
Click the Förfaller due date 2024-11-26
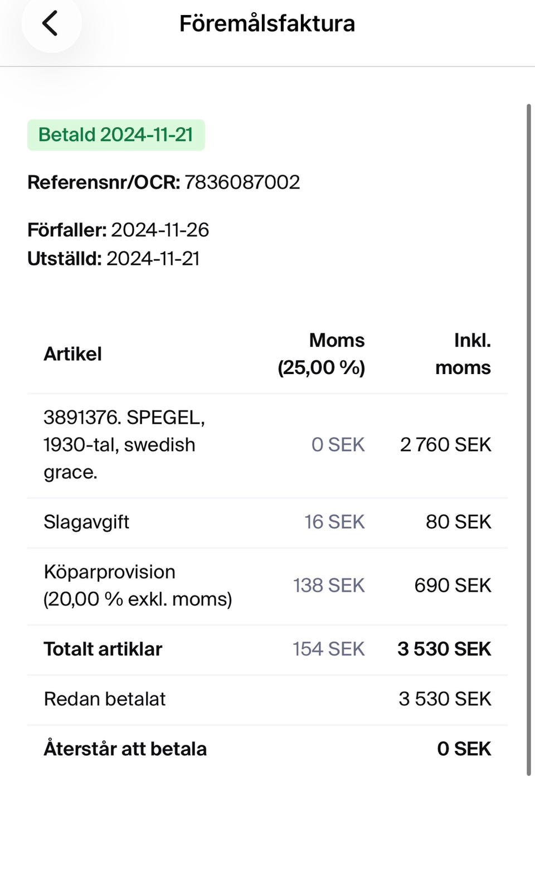tap(159, 230)
